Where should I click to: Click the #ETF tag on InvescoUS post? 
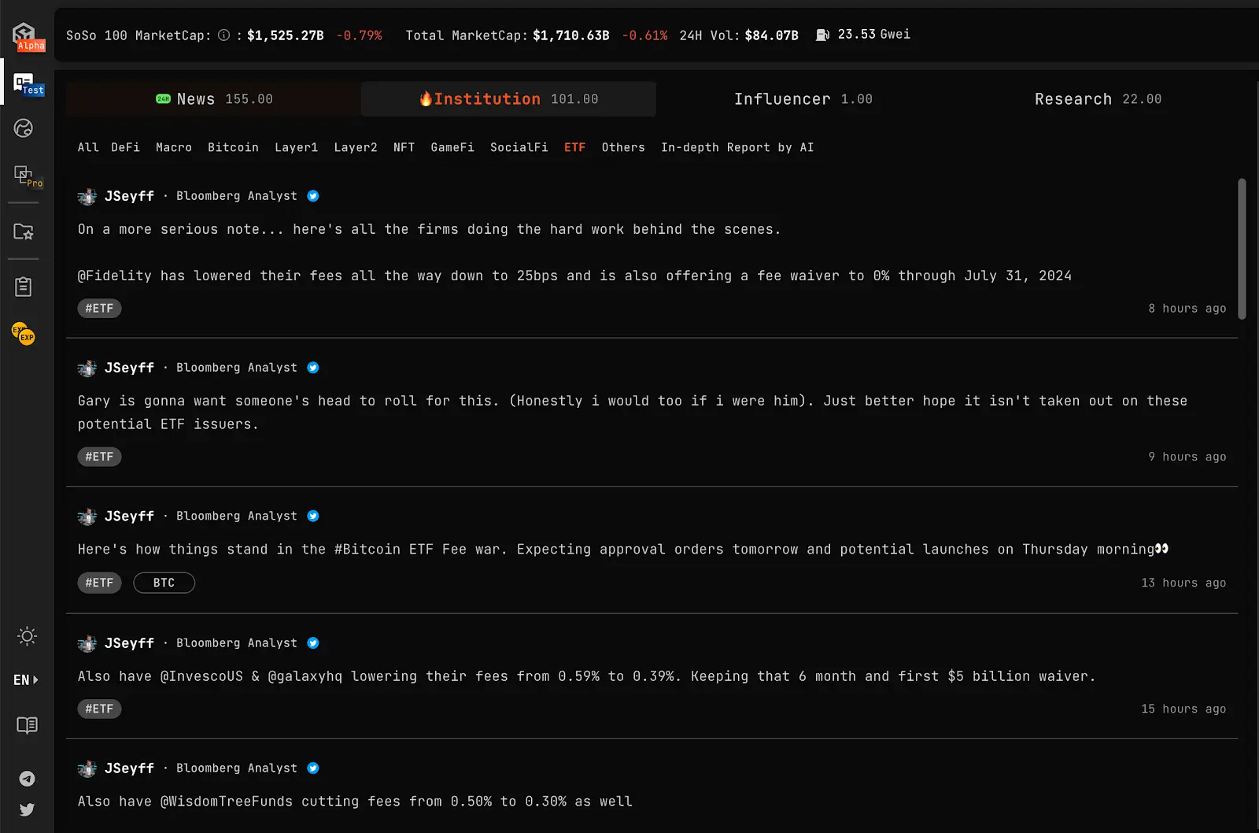click(99, 709)
